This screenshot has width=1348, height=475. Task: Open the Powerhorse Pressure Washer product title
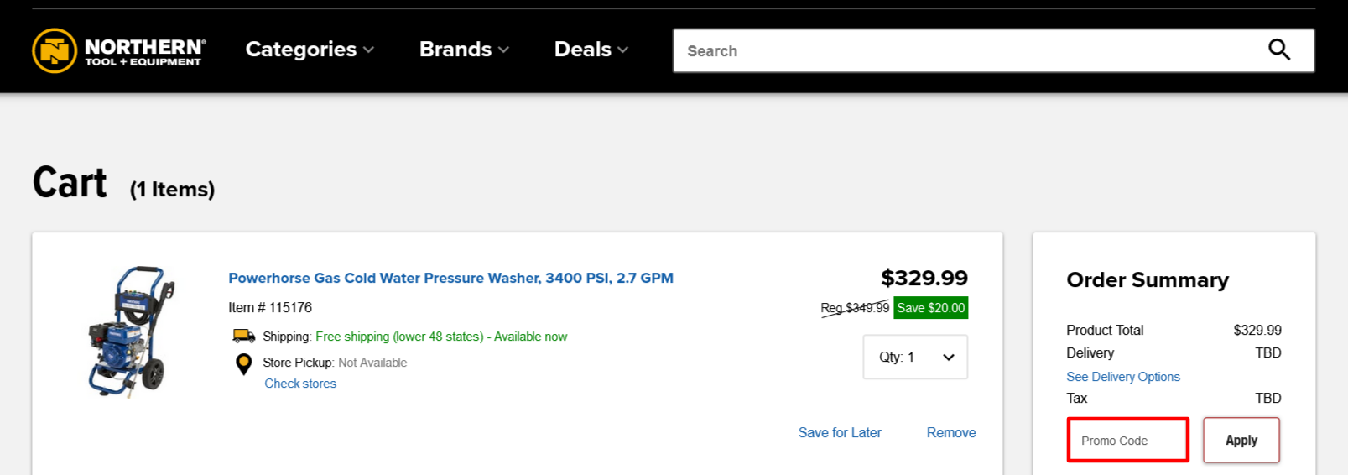[450, 278]
